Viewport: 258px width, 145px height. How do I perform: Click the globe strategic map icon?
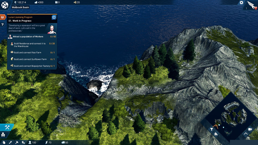[x=5, y=5]
